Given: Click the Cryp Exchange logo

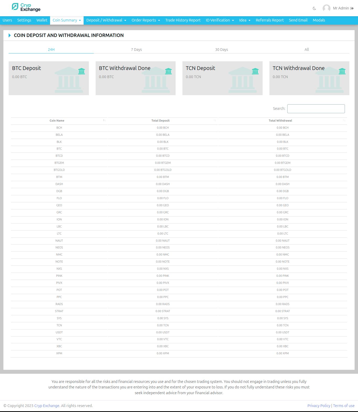Looking at the screenshot, I should coord(26,7).
